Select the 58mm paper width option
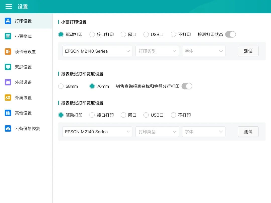The height and width of the screenshot is (203, 271). (61, 86)
